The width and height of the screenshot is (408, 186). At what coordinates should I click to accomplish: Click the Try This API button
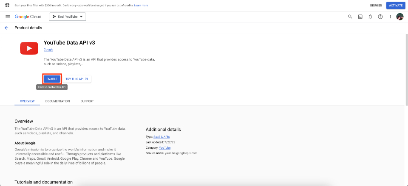77,79
